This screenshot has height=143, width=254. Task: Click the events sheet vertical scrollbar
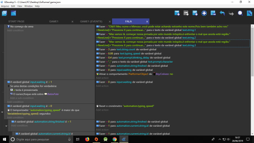[x=252, y=52]
